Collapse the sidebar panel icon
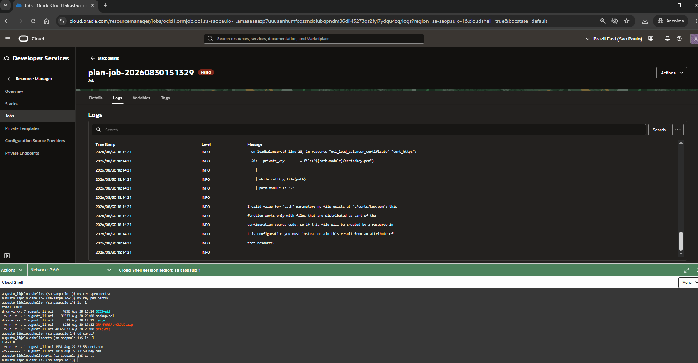 coord(7,256)
